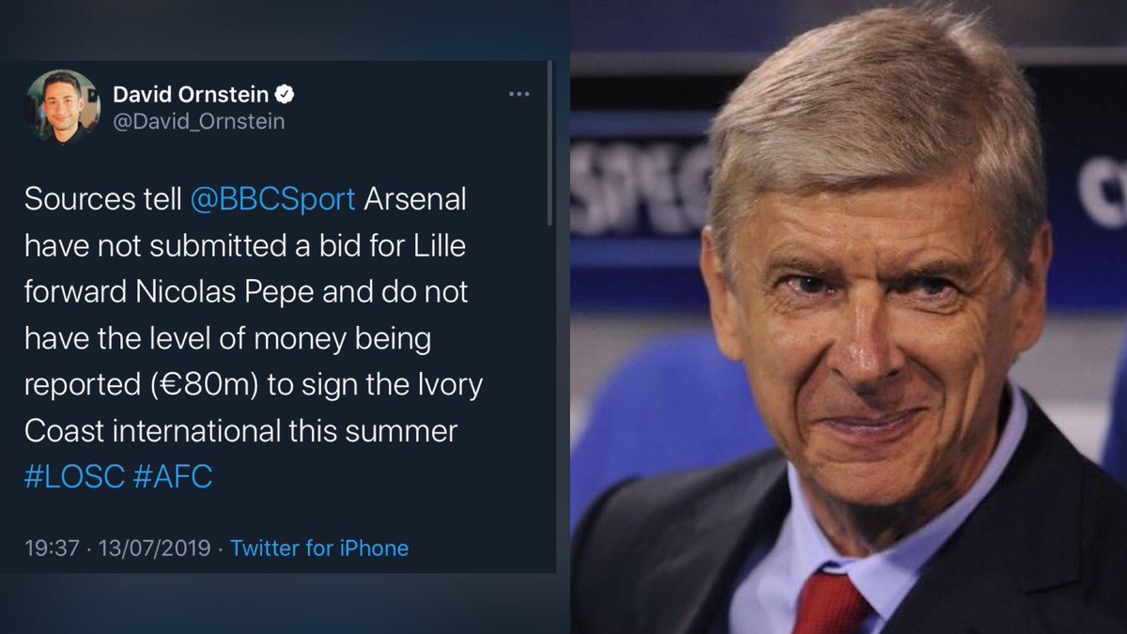Click the @David_Ornstein handle
The height and width of the screenshot is (634, 1127).
[x=198, y=122]
